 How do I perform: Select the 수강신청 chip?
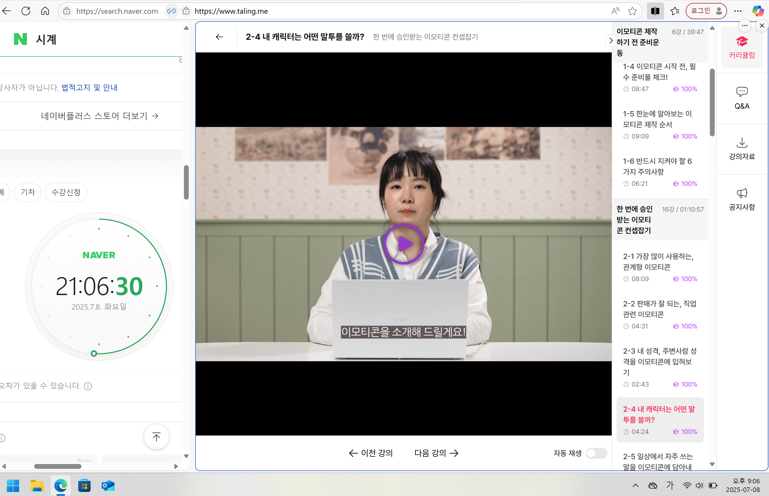tap(66, 192)
